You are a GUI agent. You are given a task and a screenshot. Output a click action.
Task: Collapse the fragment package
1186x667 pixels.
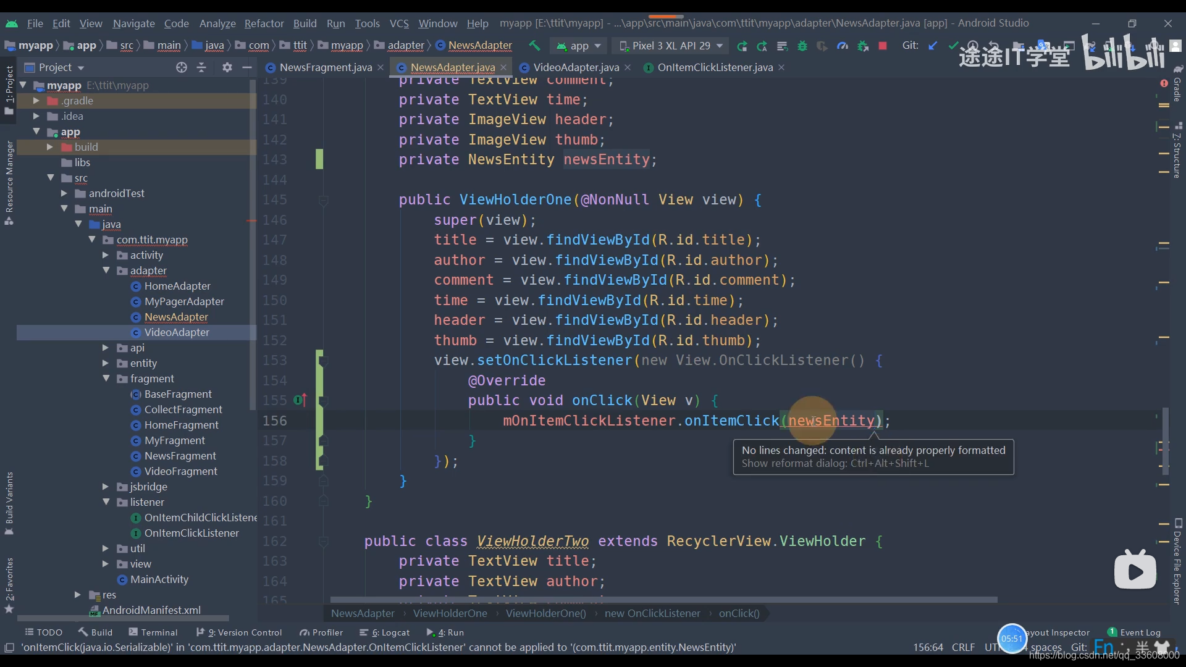point(106,379)
